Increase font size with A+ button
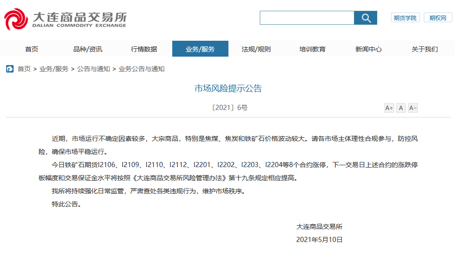The width and height of the screenshot is (455, 264). pos(389,108)
